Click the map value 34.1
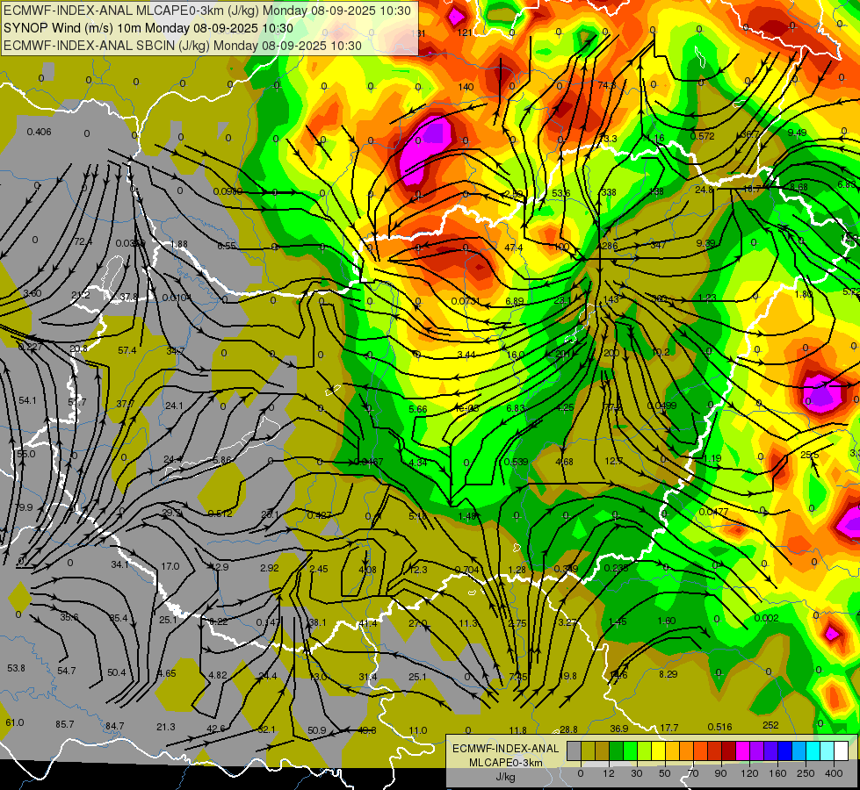860x790 pixels. [x=119, y=564]
